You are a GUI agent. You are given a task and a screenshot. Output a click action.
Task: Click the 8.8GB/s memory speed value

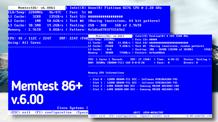[56, 29]
